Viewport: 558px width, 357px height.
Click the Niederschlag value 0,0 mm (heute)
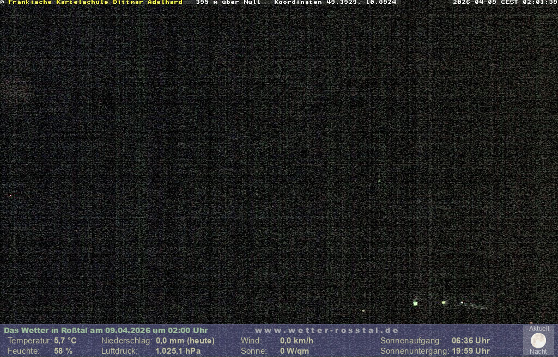coord(185,341)
